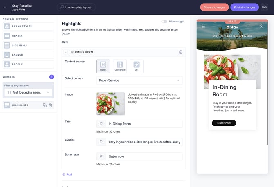Edit the Button text field Order now
Image resolution: width=274 pixels, height=187 pixels.
[144, 156]
